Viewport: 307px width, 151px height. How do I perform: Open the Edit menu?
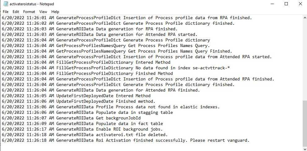point(16,12)
